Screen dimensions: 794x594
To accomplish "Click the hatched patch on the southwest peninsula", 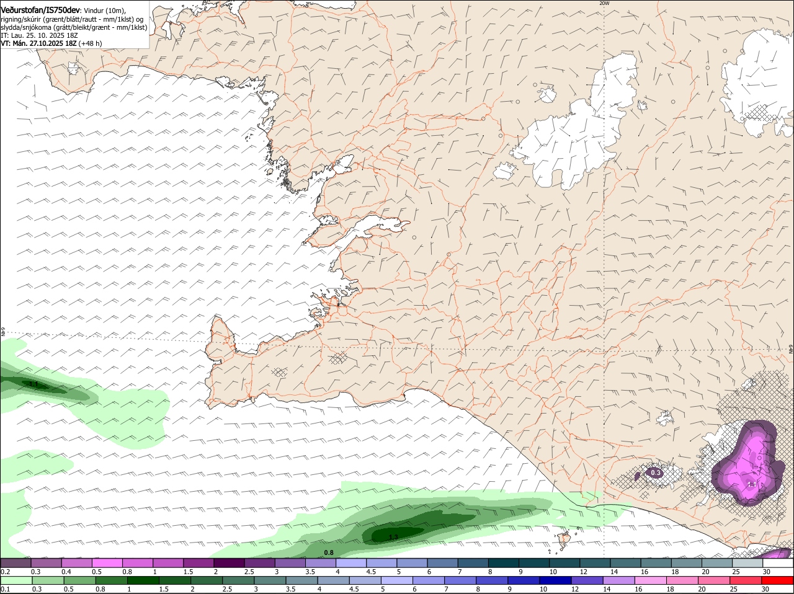I will coord(280,372).
